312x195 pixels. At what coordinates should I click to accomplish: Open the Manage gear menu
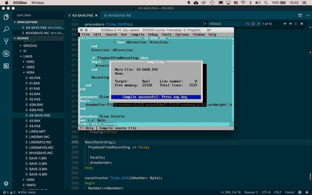pyautogui.click(x=6, y=183)
